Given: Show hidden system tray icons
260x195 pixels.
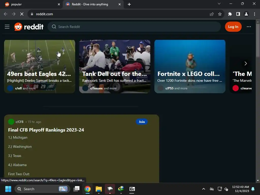Looking at the screenshot, I should pos(204,189).
